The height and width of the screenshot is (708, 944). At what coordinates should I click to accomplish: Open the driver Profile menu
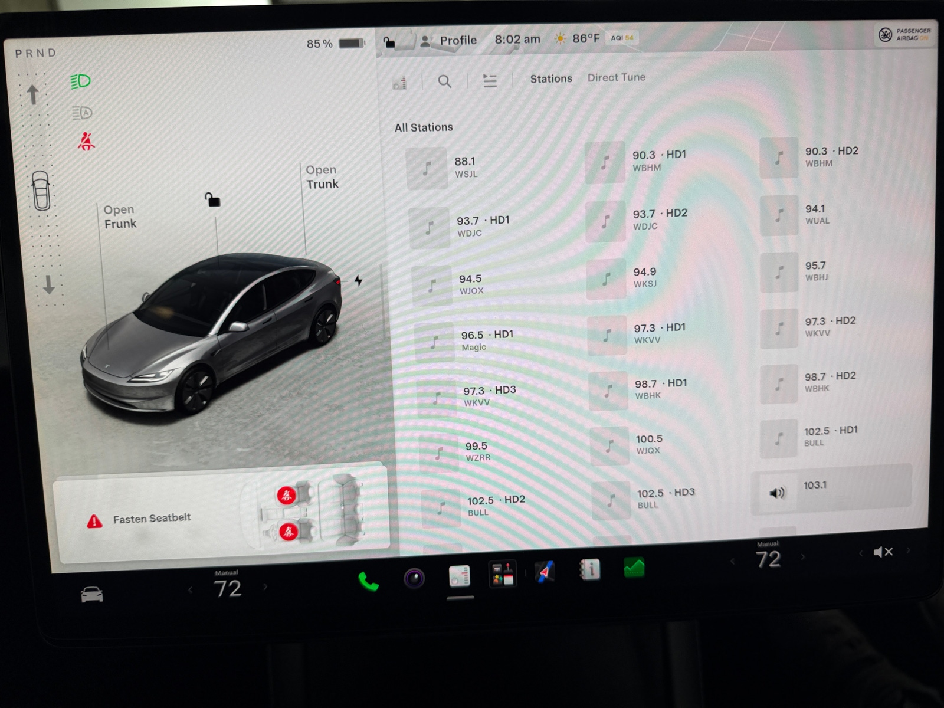coord(448,41)
